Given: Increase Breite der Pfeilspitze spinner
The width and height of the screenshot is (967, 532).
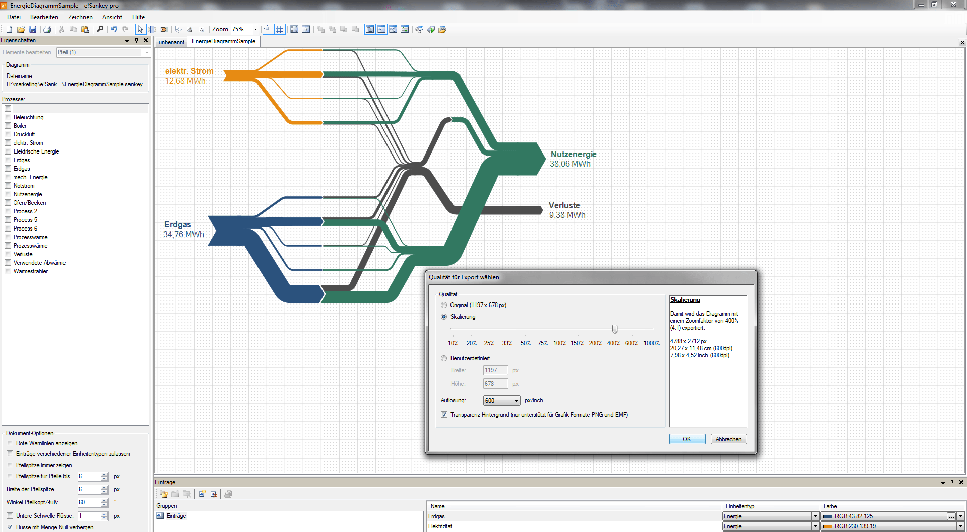Looking at the screenshot, I should point(104,487).
